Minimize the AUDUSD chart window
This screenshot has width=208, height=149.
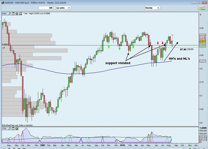pyautogui.click(x=194, y=3)
